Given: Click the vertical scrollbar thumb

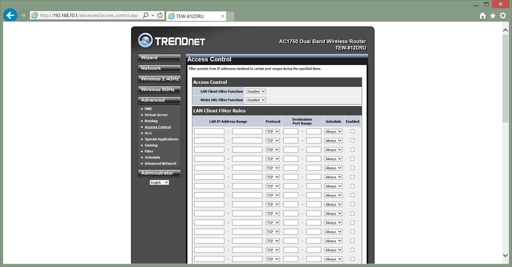Looking at the screenshot, I should (505, 79).
